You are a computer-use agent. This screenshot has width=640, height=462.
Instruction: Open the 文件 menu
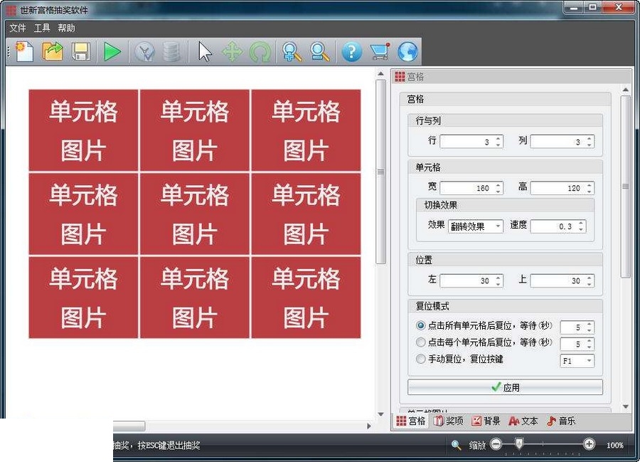[18, 28]
